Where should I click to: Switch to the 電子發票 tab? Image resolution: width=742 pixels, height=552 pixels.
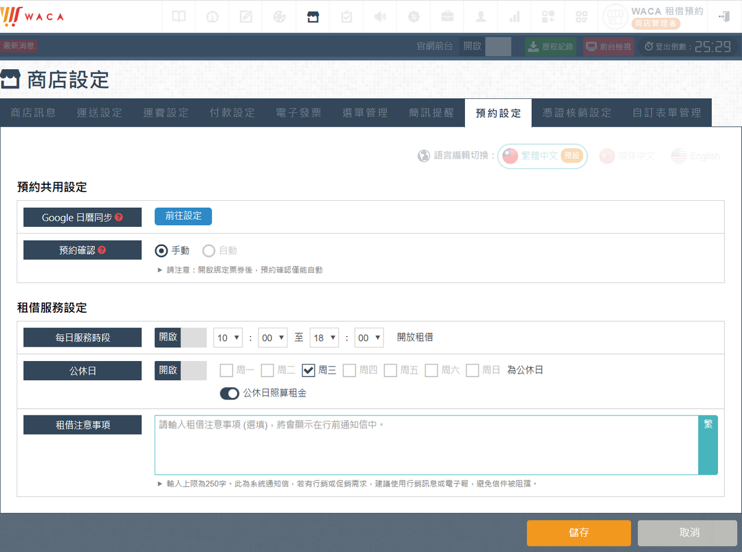point(299,113)
